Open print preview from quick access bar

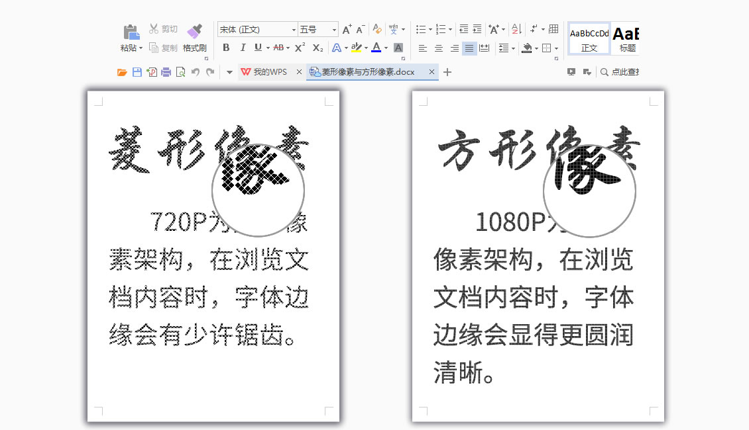coord(180,72)
